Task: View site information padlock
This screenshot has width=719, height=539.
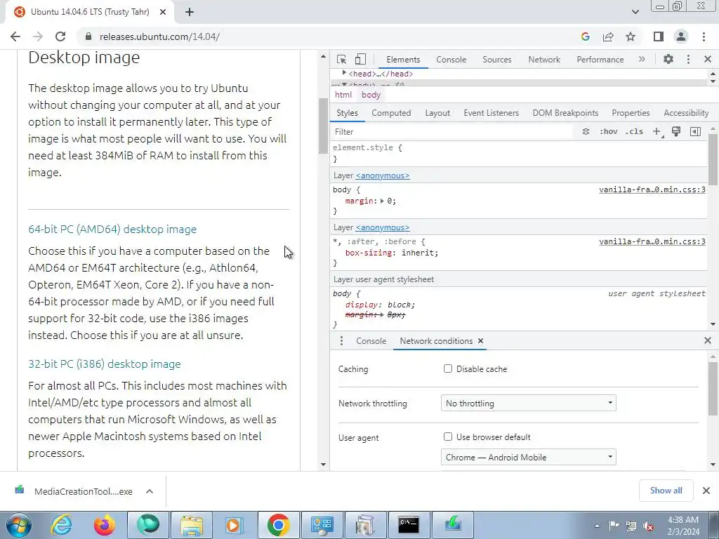Action: 88,36
